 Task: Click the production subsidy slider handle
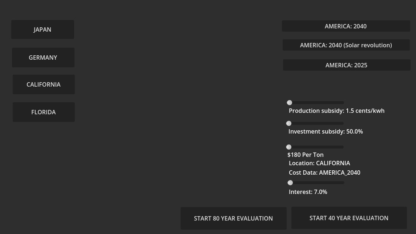point(290,103)
